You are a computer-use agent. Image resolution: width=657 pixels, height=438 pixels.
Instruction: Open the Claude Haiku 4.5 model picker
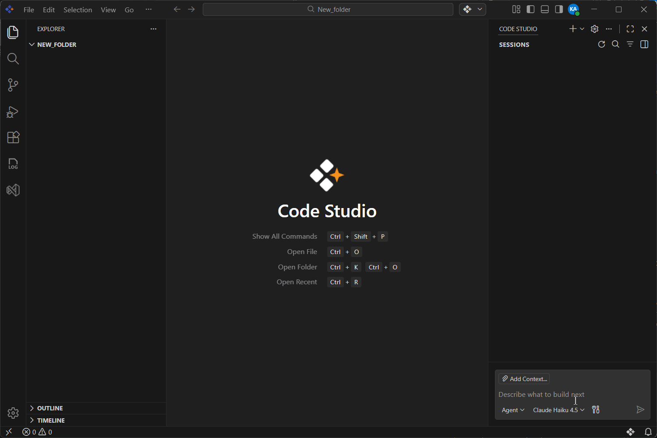point(558,410)
